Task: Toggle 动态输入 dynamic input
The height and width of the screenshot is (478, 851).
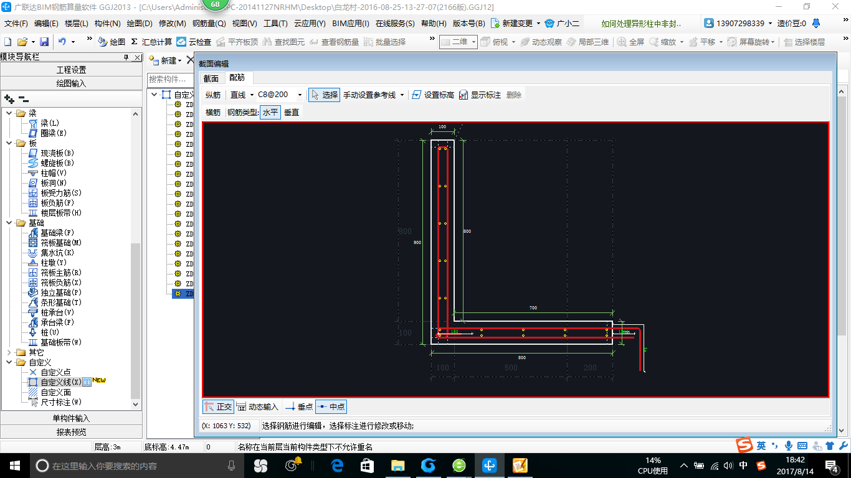Action: 257,406
